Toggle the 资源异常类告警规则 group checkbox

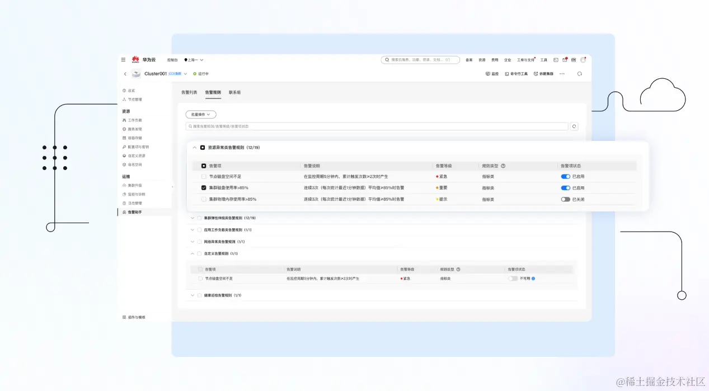click(x=203, y=148)
